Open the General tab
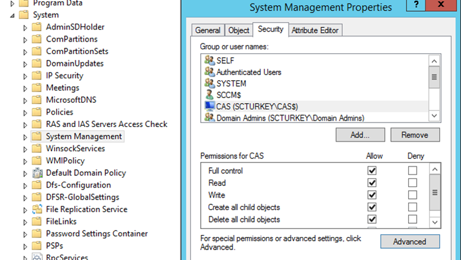461x260 pixels. click(x=207, y=30)
